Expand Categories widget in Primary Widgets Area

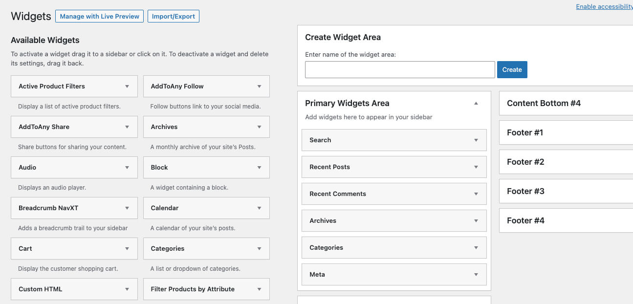tap(476, 248)
